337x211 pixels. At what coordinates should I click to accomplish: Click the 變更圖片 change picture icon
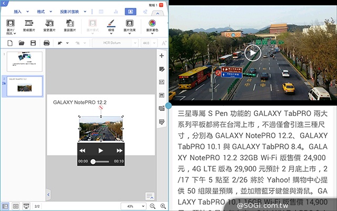pyautogui.click(x=49, y=23)
